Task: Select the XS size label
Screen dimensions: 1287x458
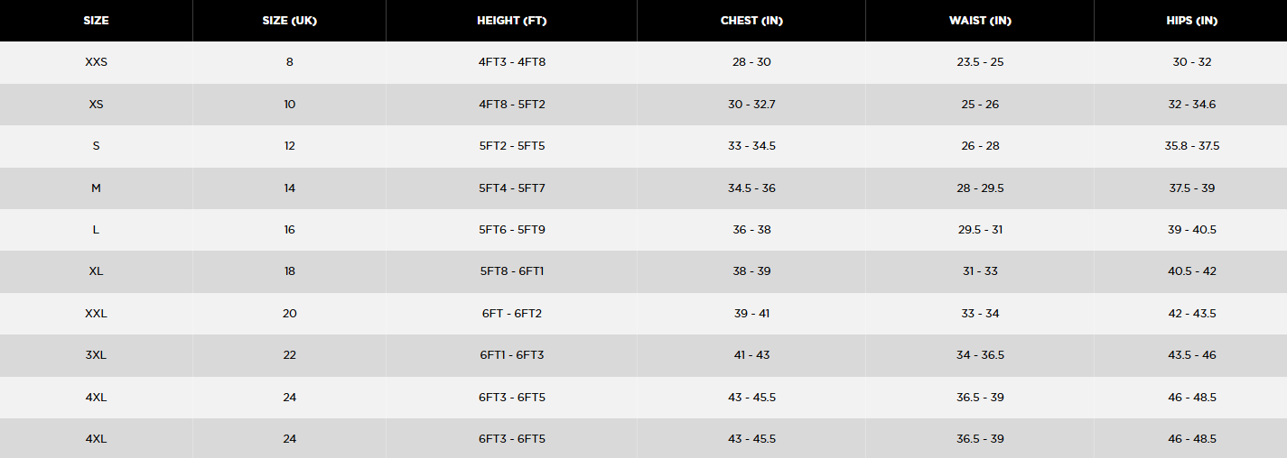Action: 96,105
